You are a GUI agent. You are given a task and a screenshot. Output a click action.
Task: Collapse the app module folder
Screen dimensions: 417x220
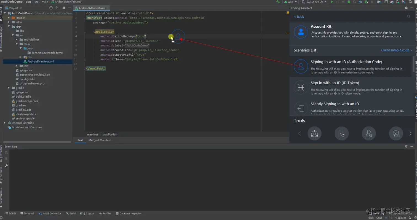pos(9,26)
